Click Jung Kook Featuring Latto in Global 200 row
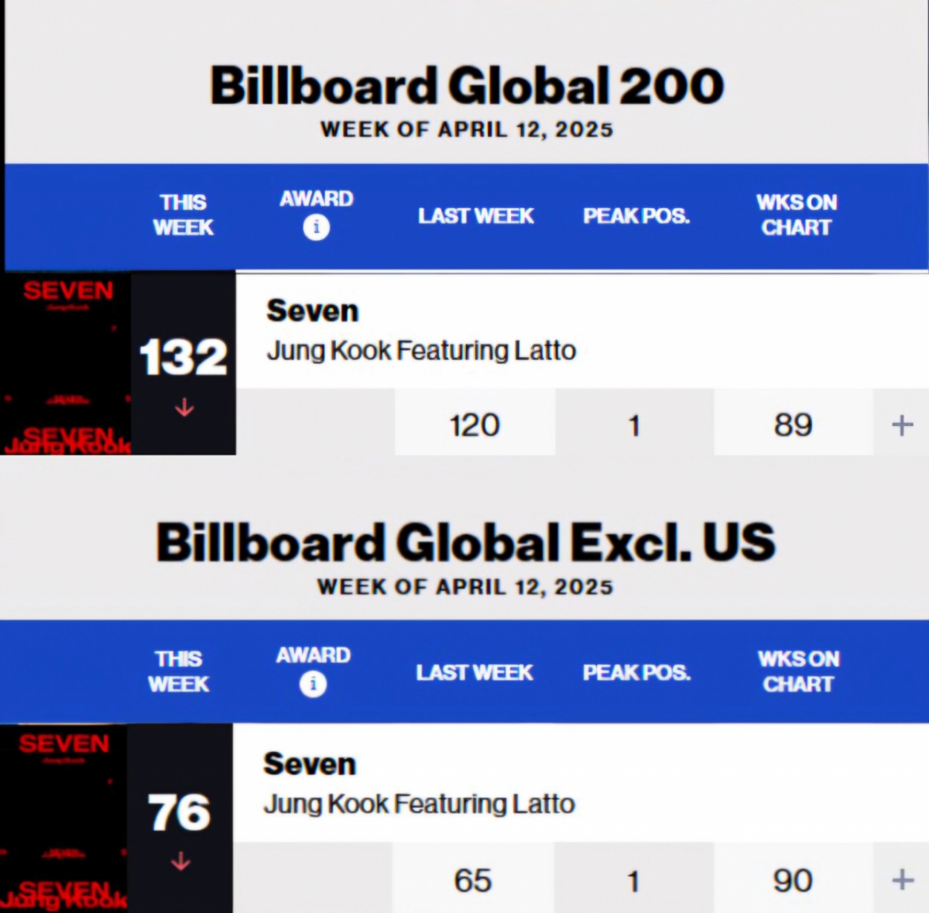Screen dimensions: 929x913 (x=421, y=351)
